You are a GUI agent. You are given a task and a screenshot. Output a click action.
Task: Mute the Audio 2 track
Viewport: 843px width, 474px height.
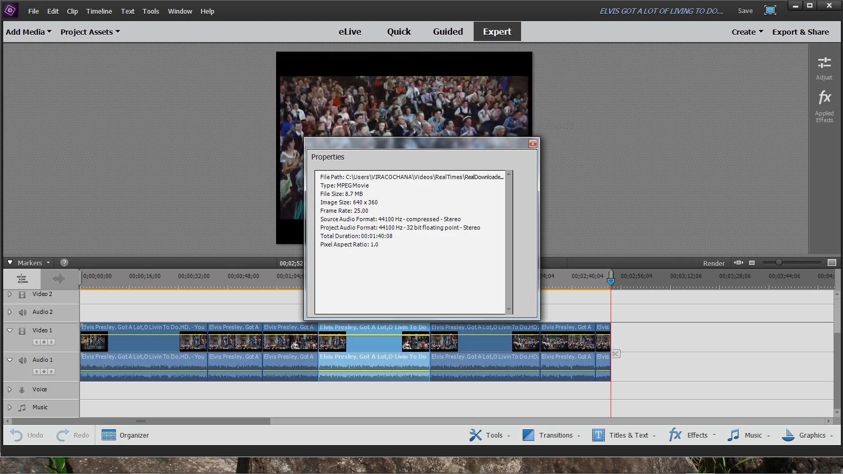[22, 312]
